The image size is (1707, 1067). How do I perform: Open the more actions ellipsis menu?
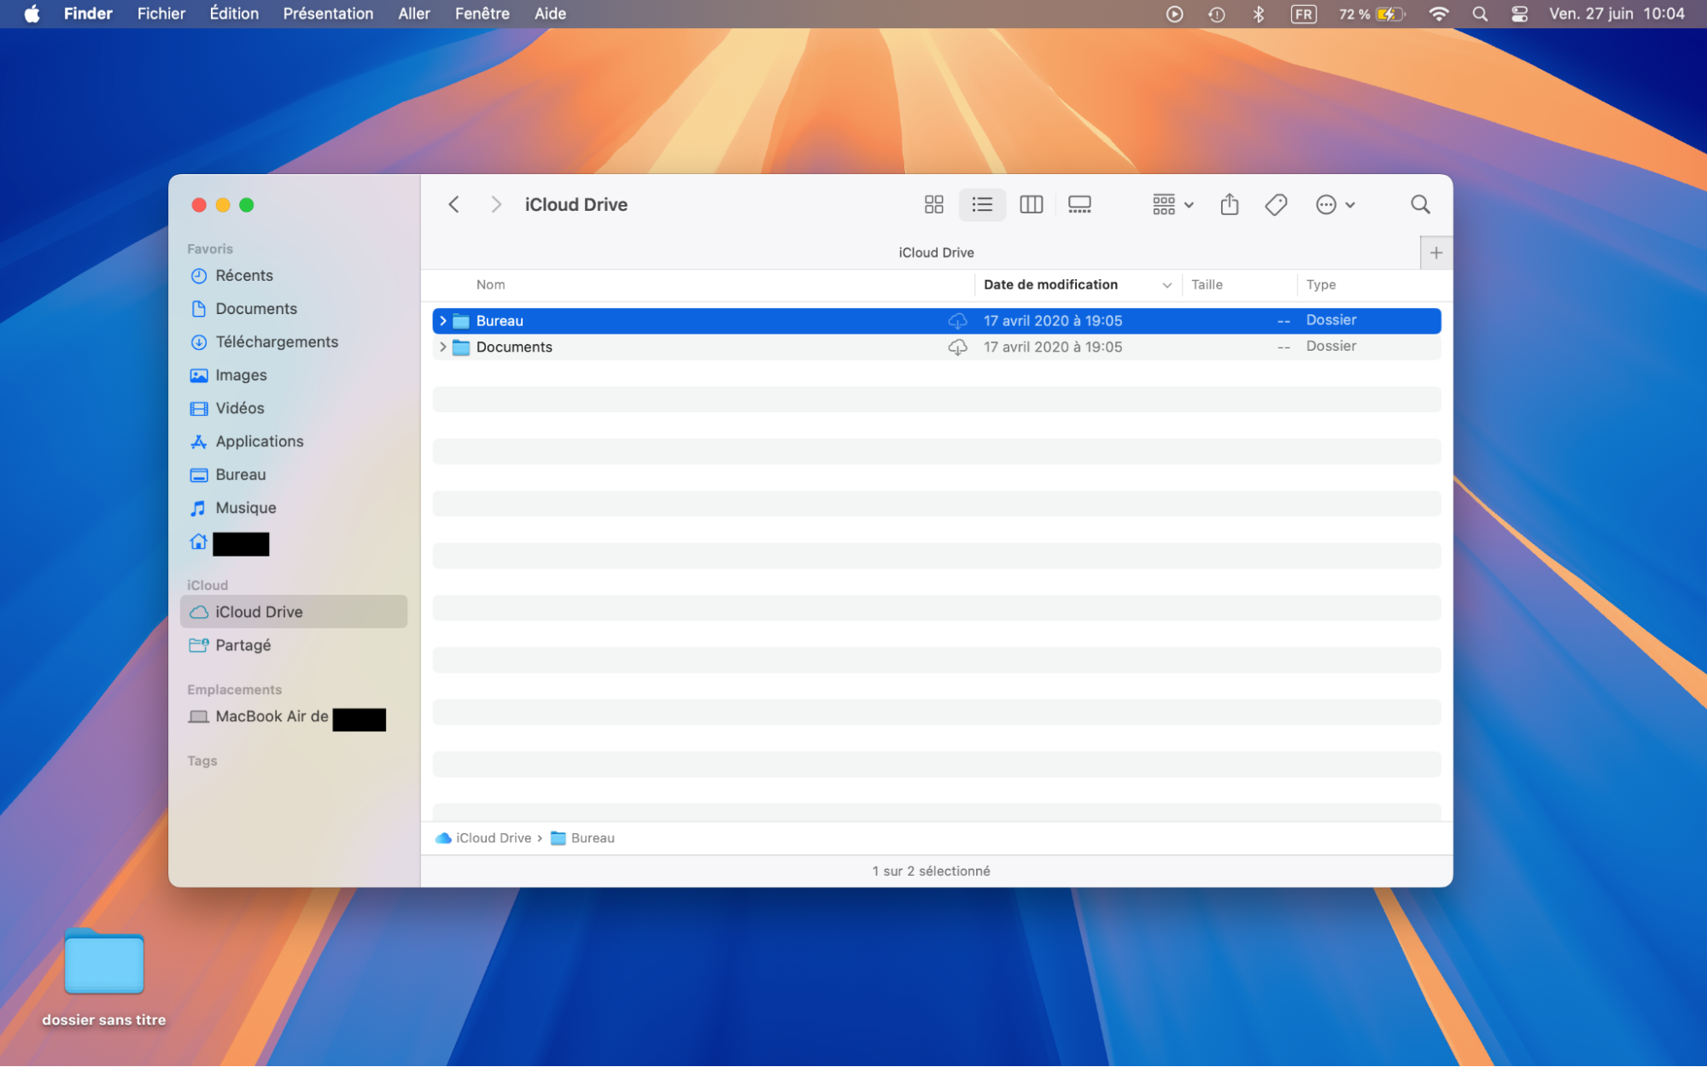tap(1334, 204)
